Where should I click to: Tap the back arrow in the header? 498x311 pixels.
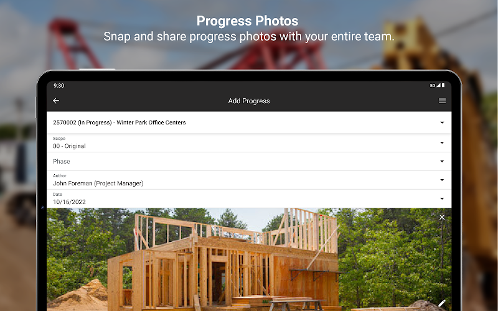[56, 101]
